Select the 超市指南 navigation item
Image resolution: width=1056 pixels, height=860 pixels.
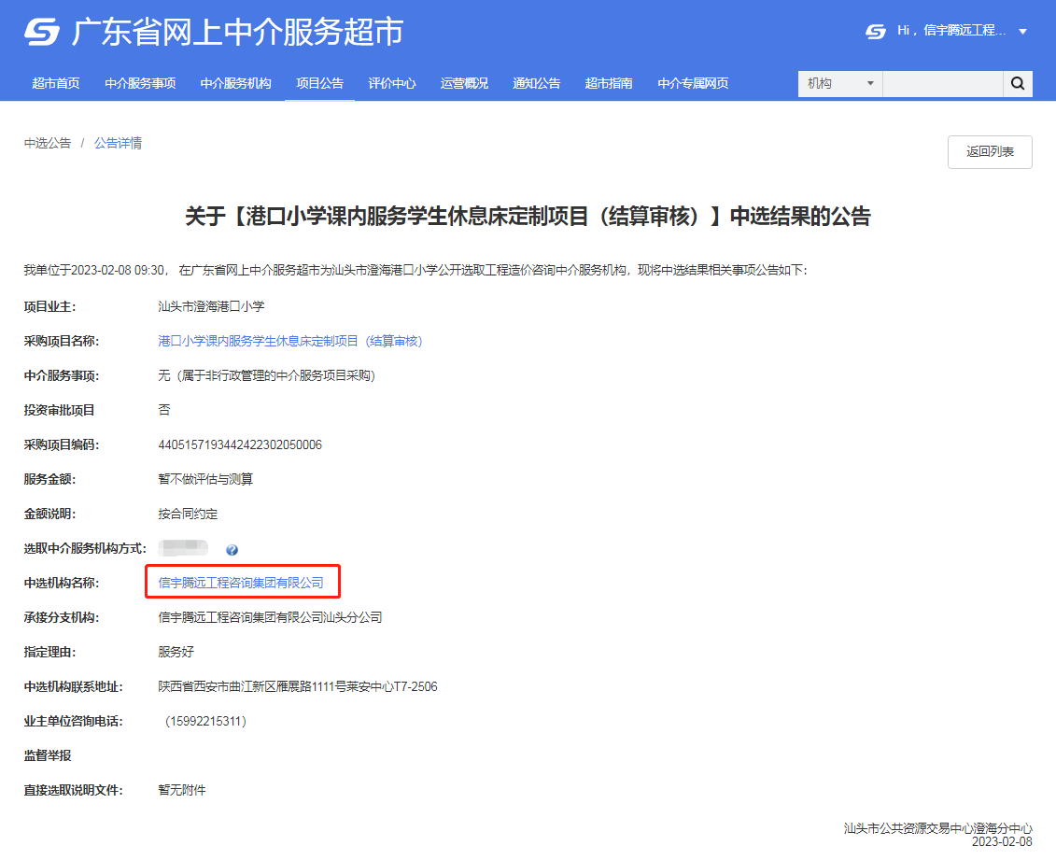click(x=609, y=83)
